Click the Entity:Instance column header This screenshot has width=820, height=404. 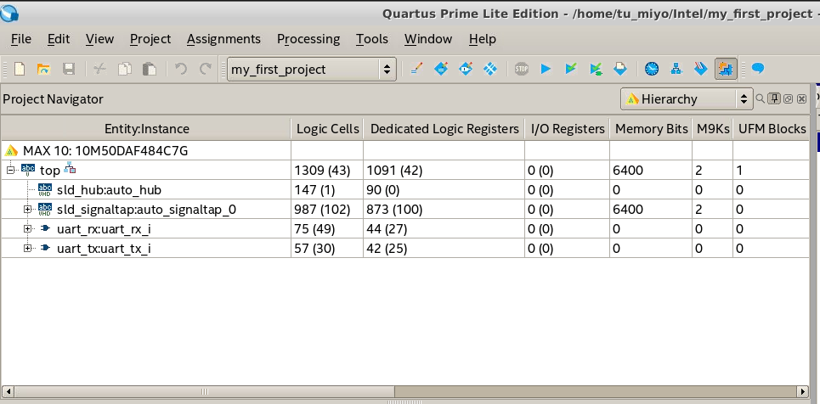[x=146, y=128]
